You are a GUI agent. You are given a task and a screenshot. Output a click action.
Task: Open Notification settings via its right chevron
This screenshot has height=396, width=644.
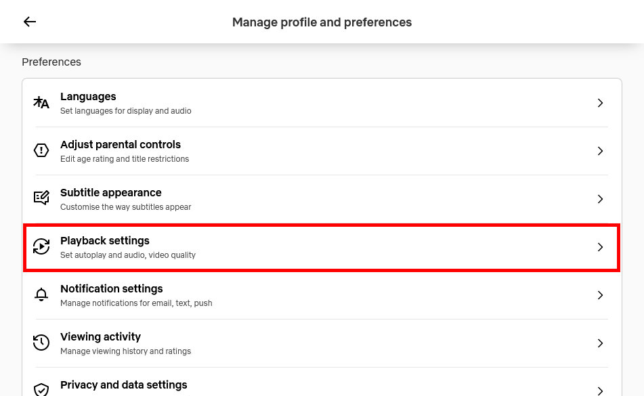pyautogui.click(x=600, y=294)
